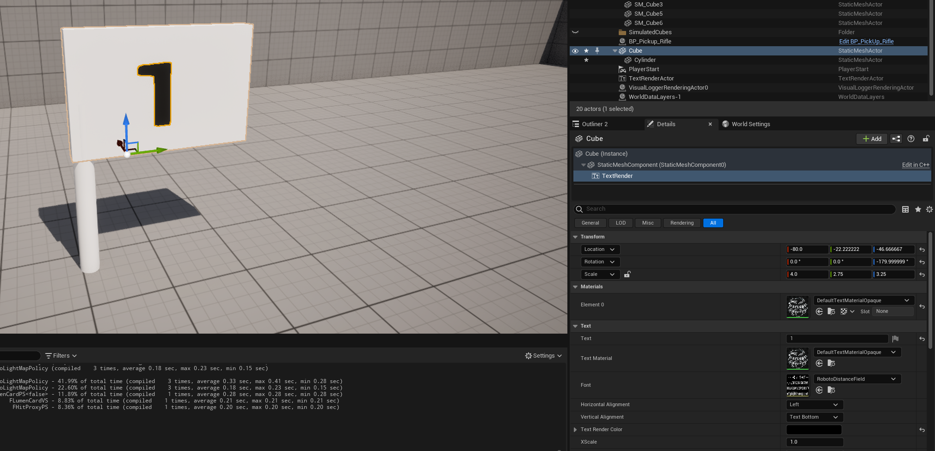Screen dimensions: 935x451
Task: Collapse the Text section
Action: (575, 326)
